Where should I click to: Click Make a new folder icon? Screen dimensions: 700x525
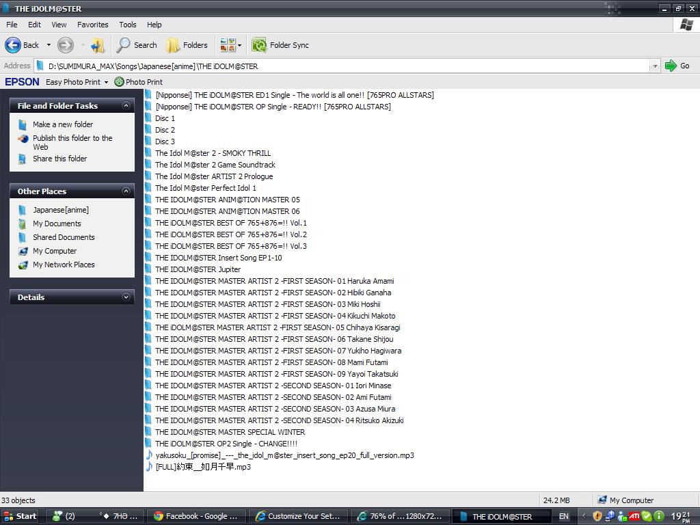(x=23, y=124)
